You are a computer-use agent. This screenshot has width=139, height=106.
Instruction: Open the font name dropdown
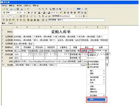point(18,12)
